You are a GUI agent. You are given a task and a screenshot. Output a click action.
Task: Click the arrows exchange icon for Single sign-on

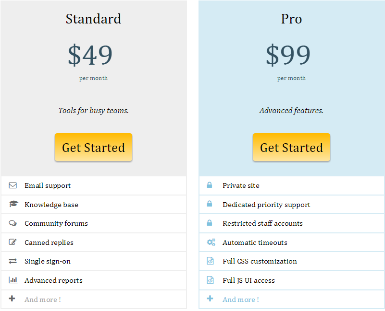pyautogui.click(x=13, y=261)
